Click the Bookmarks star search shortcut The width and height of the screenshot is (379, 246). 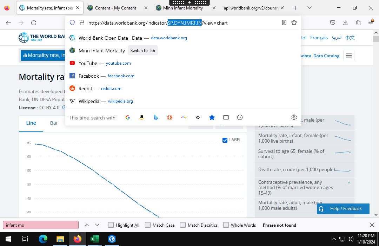(212, 117)
